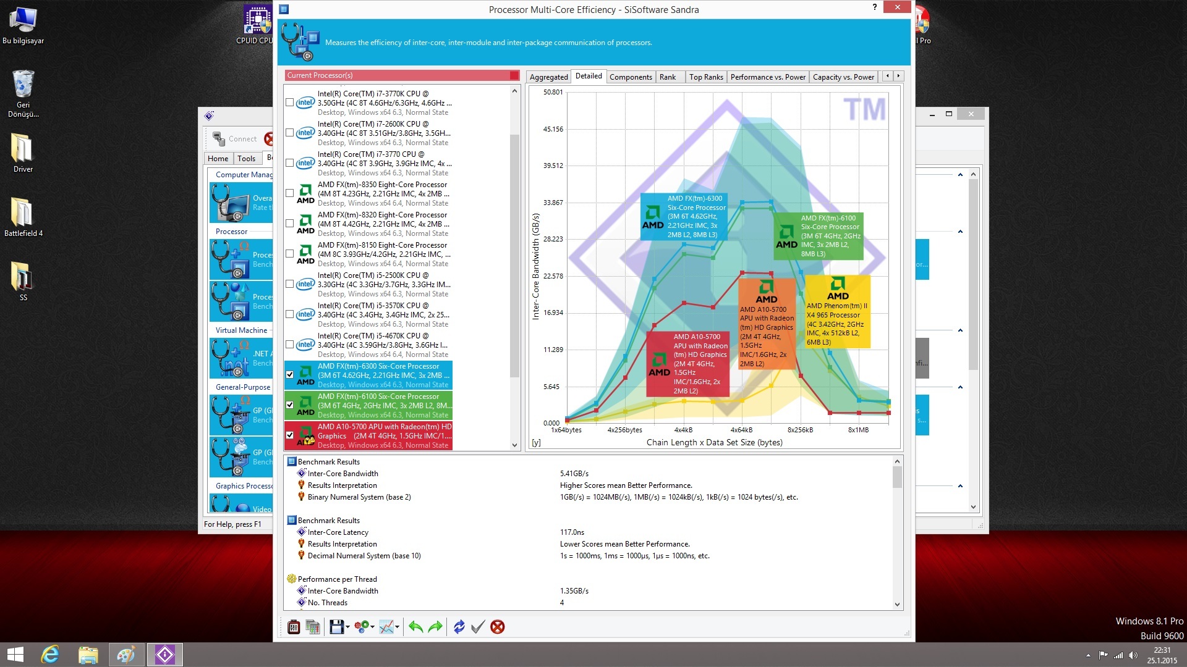Screen dimensions: 1187x667
Task: Confirm with the gray checkmark icon
Action: click(x=478, y=627)
